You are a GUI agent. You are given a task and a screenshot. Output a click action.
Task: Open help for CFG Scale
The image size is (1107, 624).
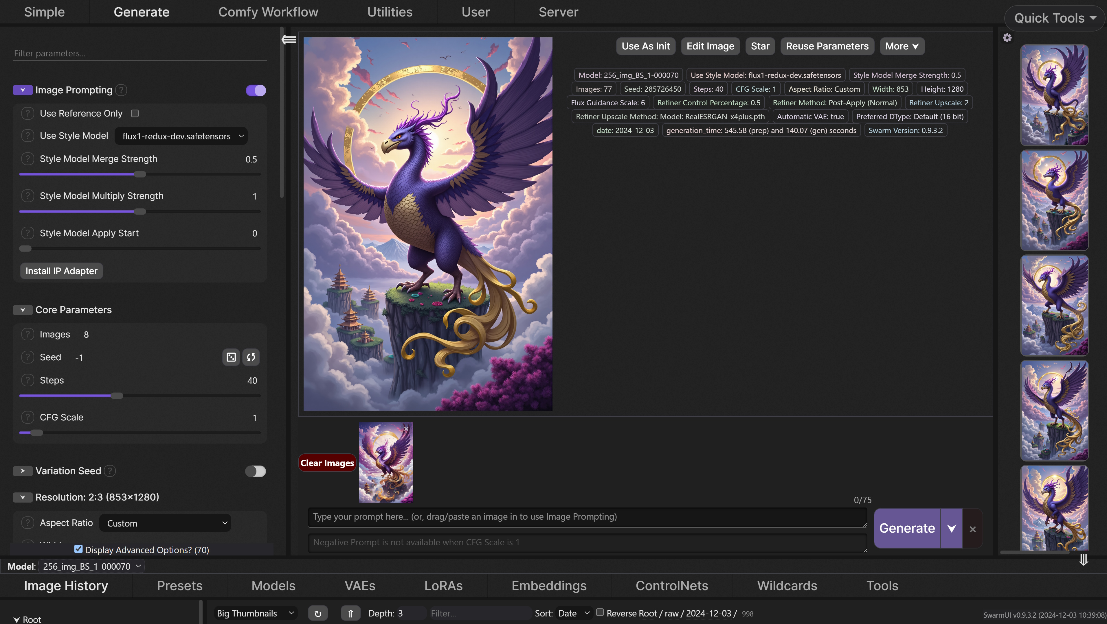tap(28, 418)
